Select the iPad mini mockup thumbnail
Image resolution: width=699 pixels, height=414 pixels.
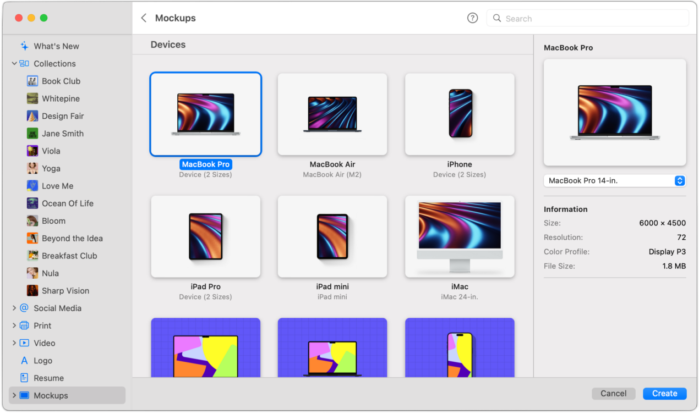pos(332,236)
